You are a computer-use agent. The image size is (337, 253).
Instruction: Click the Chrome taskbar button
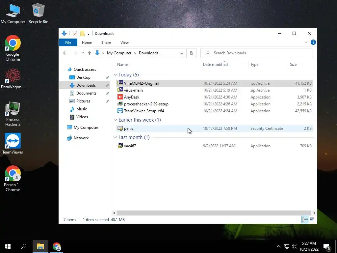tap(57, 246)
